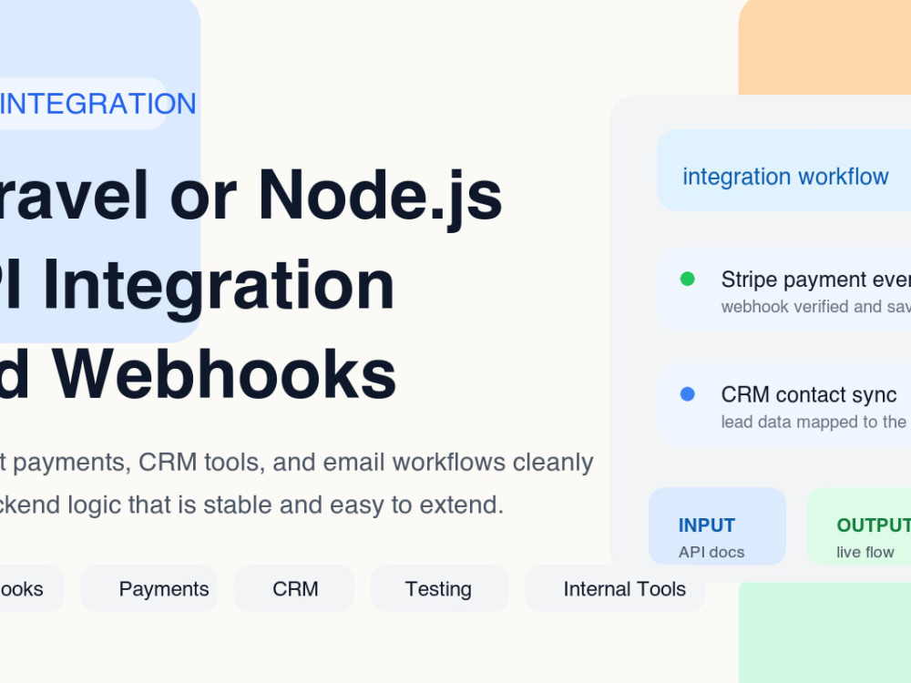The height and width of the screenshot is (683, 911).
Task: Click 'logic that is stable and easy to extend' text
Action: pos(285,505)
